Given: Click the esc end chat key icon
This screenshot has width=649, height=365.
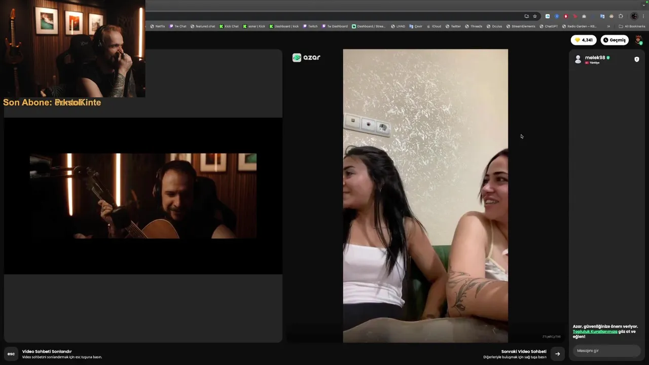Looking at the screenshot, I should (11, 354).
